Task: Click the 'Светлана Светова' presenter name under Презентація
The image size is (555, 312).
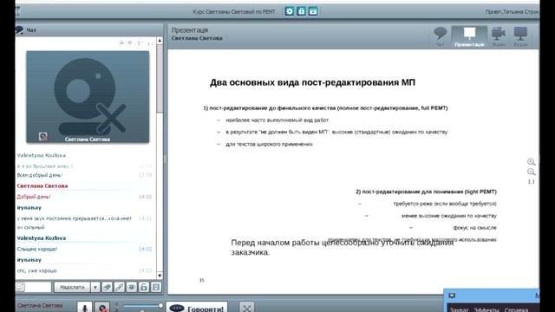Action: (x=197, y=38)
